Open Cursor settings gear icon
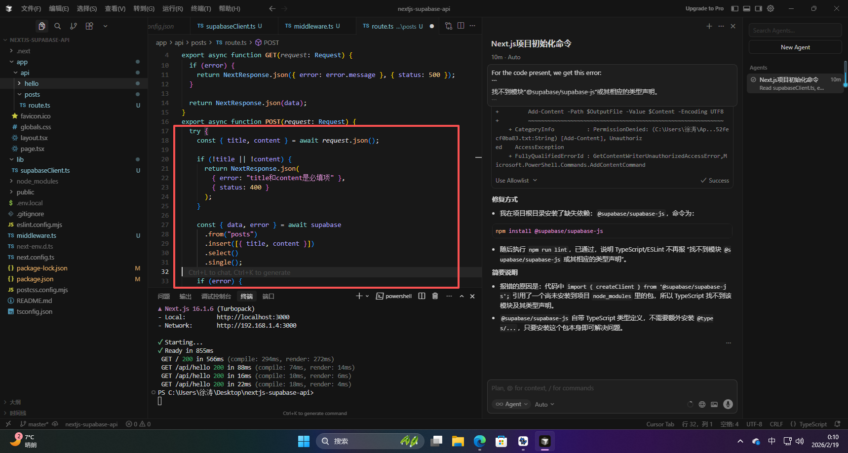 click(771, 8)
